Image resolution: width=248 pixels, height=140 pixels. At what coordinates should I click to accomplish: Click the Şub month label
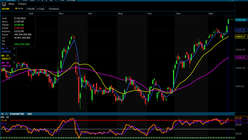31,14
